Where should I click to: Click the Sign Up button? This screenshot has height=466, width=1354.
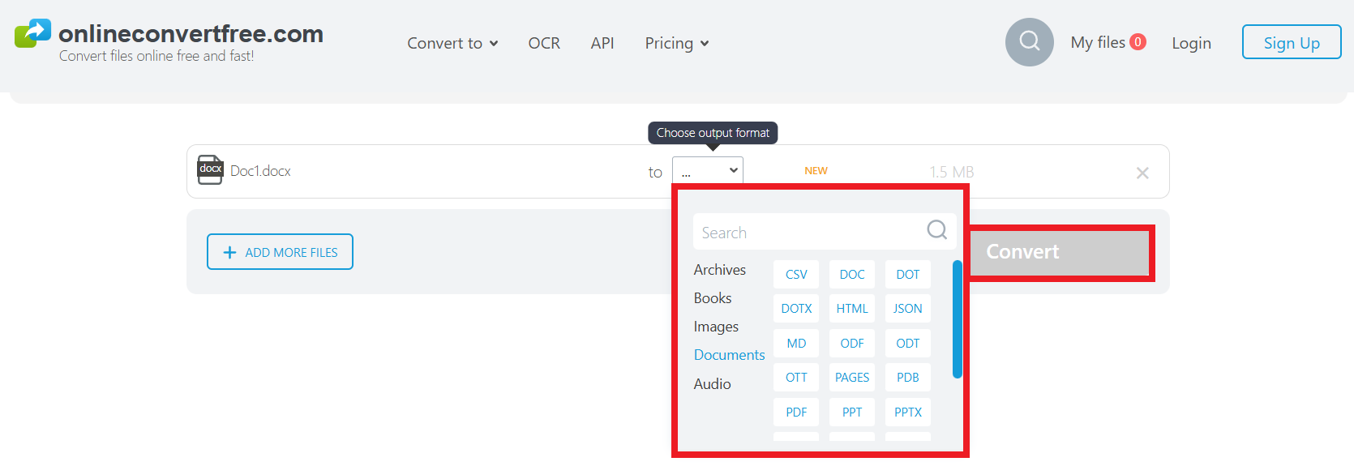(x=1291, y=43)
